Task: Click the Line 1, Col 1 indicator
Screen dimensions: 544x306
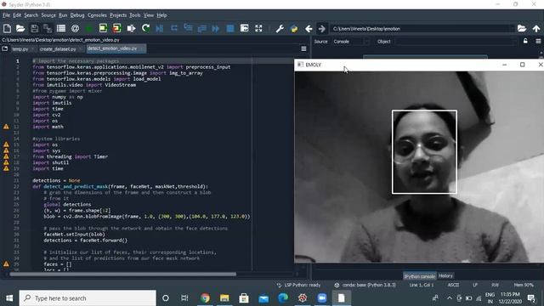Action: tap(422, 285)
